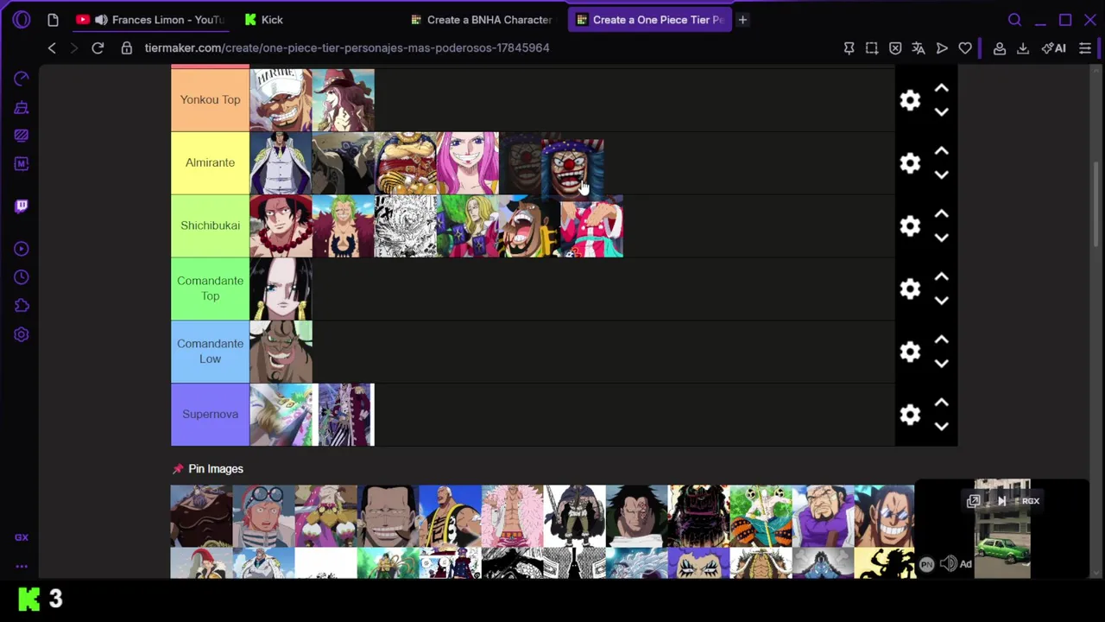1105x622 pixels.
Task: Click the Kick logo overlay at bottom left
Action: pyautogui.click(x=29, y=599)
